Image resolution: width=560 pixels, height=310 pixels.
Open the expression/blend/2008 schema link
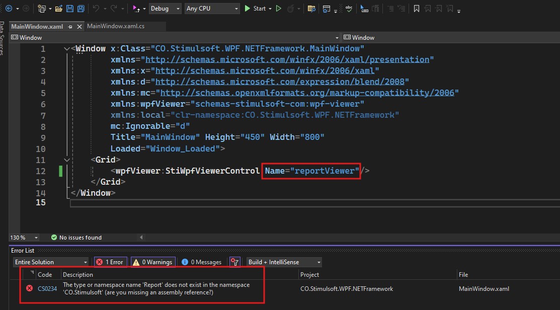280,82
